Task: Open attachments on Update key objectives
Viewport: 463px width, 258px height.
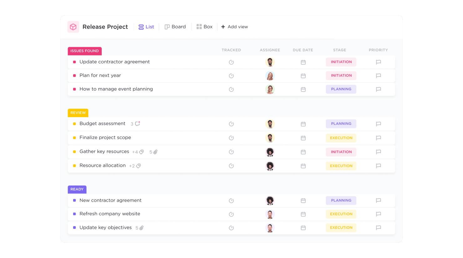Action: [x=141, y=228]
